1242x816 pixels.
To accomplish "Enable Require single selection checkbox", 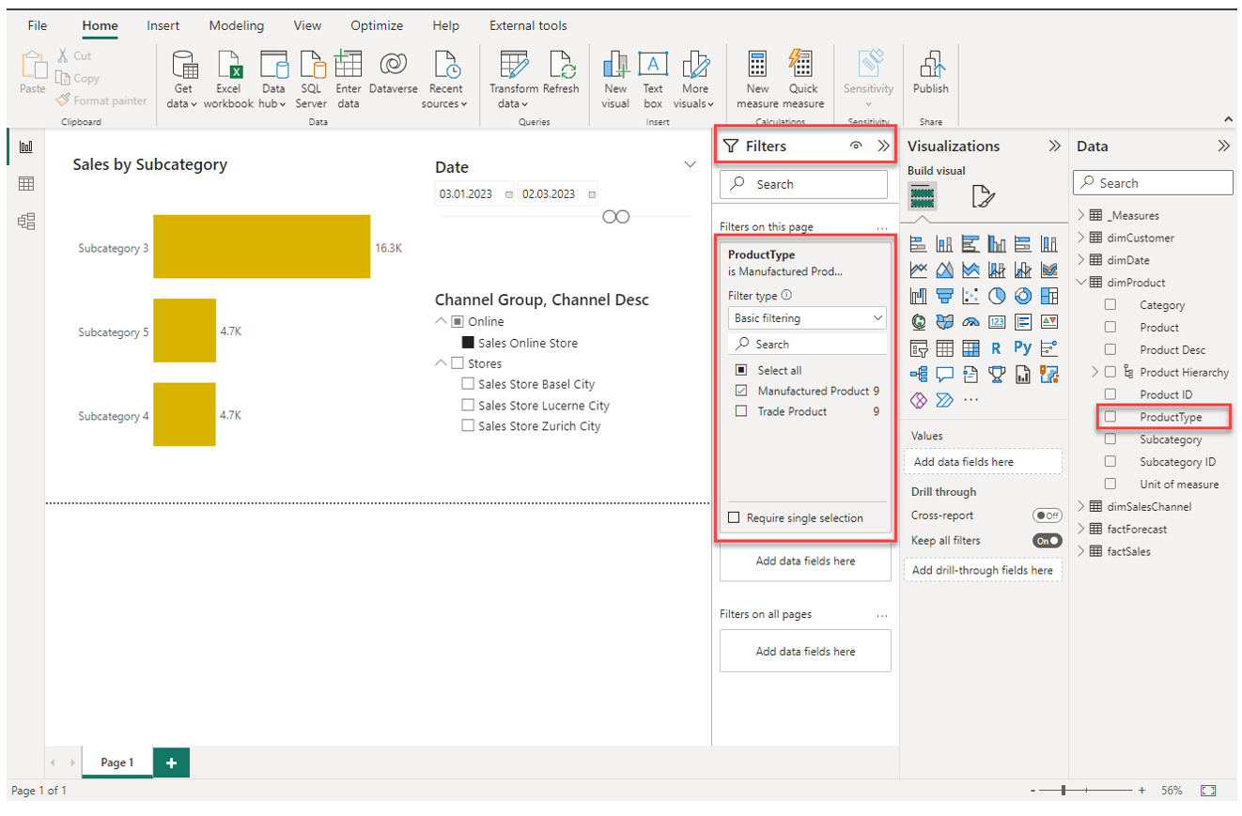I will coord(734,518).
